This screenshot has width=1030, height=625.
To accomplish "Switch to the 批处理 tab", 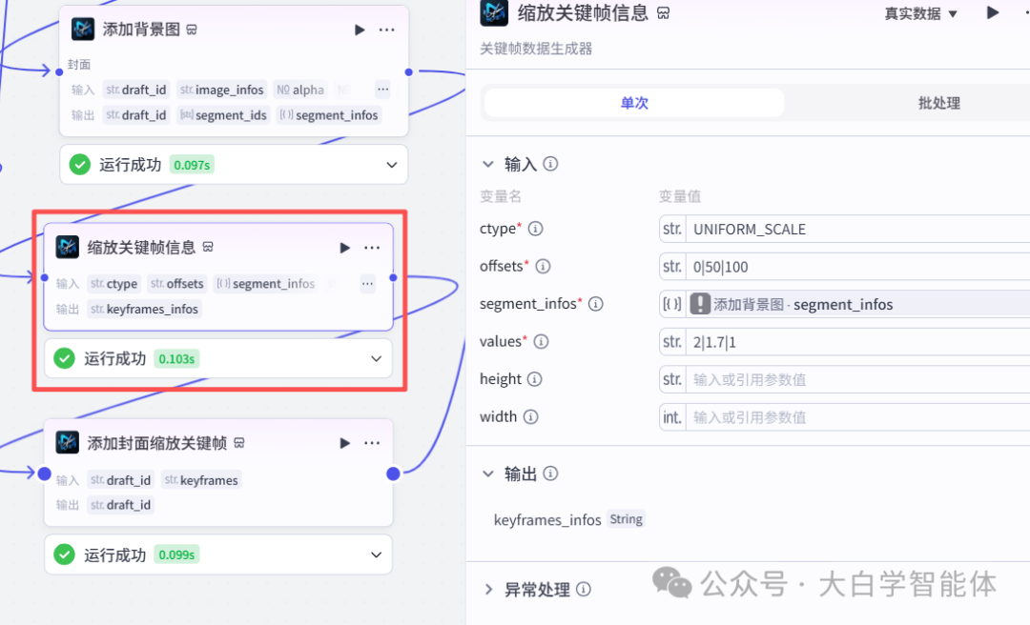I will click(938, 102).
